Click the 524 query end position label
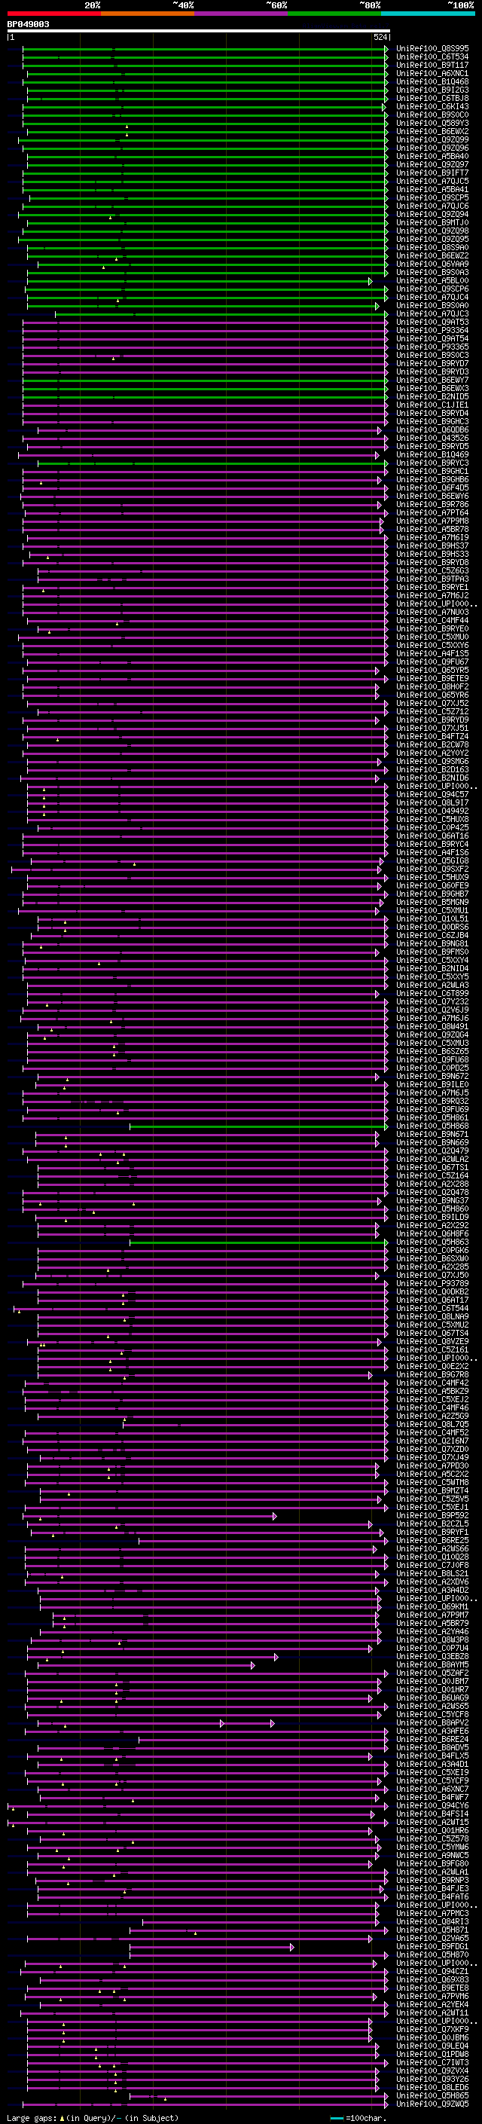The width and height of the screenshot is (482, 2124). pyautogui.click(x=380, y=37)
